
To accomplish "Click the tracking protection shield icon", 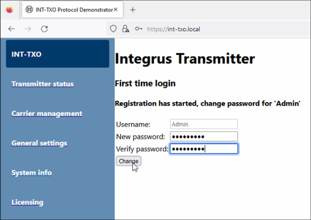I will (x=113, y=29).
